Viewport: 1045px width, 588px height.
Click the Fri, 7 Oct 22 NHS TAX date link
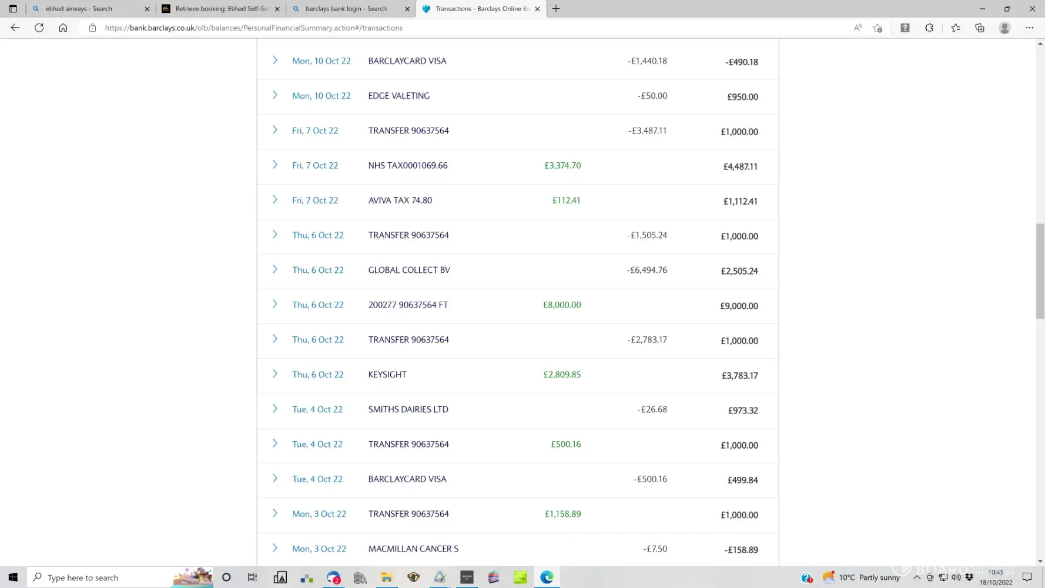point(315,166)
